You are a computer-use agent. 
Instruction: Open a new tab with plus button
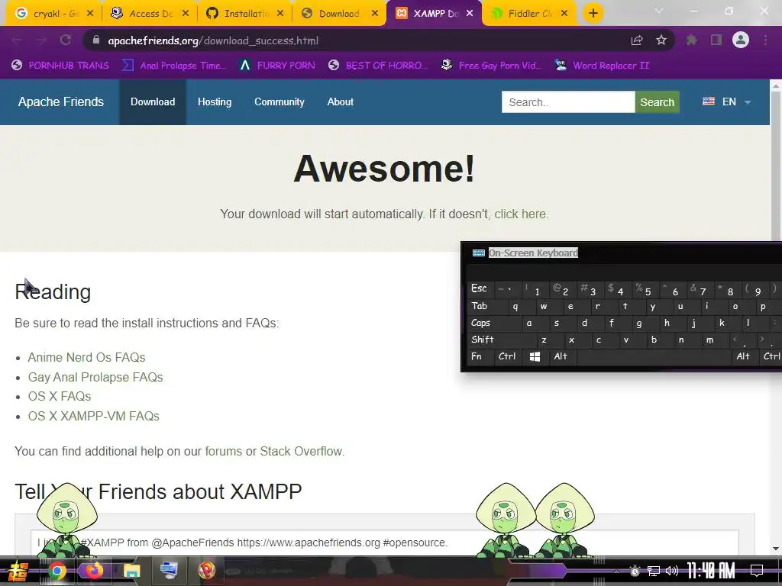click(593, 14)
